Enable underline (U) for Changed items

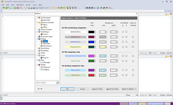(x=123, y=47)
